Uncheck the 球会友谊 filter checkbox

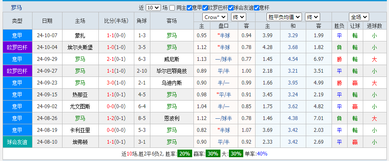[231, 8]
